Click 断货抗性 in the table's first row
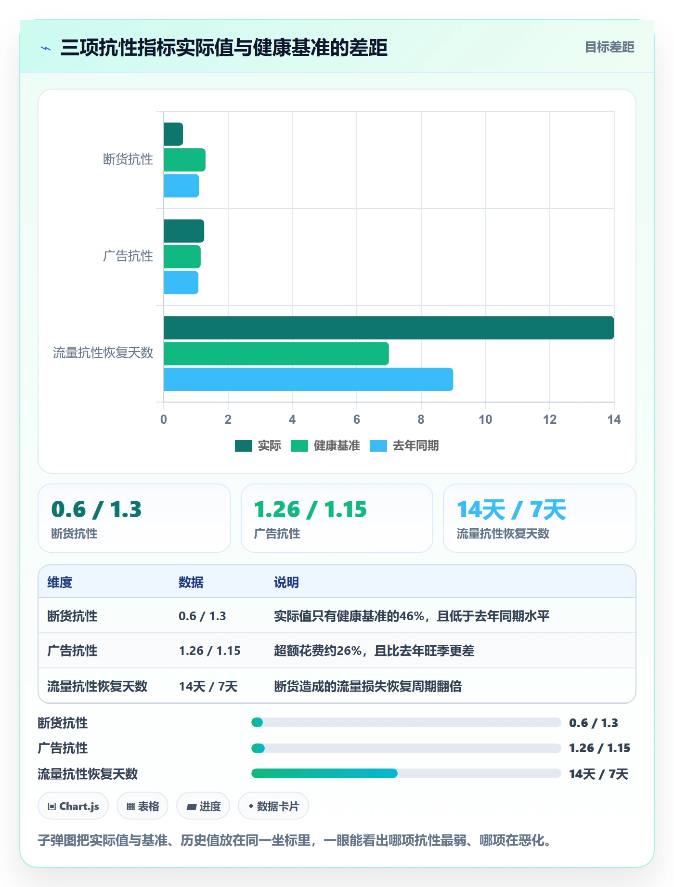This screenshot has height=887, width=674. pos(72,616)
